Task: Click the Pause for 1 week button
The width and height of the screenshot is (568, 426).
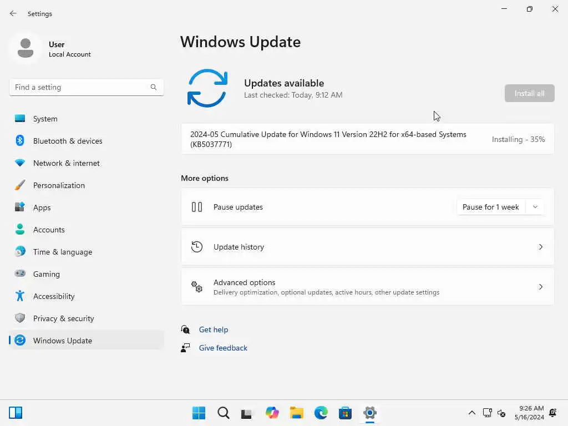Action: (491, 207)
